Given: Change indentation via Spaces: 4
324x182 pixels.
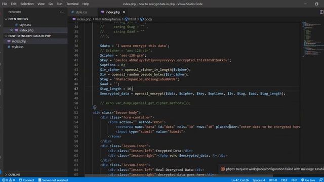Looking at the screenshot, I should [259, 180].
